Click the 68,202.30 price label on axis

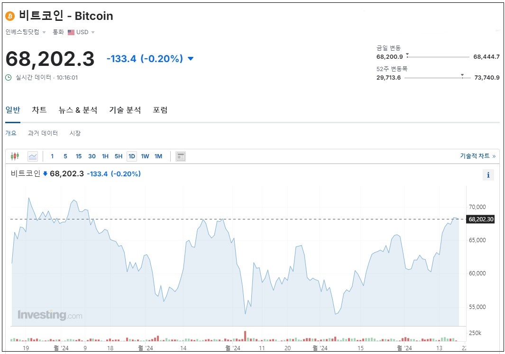tap(481, 219)
